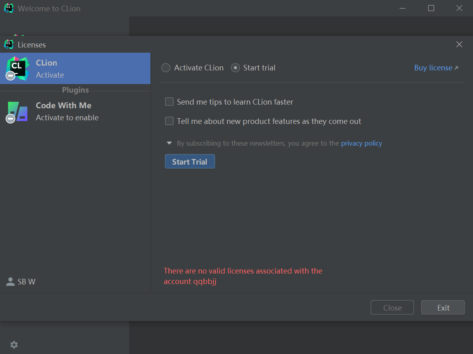
Task: Select the CLion product in the license list
Action: tap(75, 68)
